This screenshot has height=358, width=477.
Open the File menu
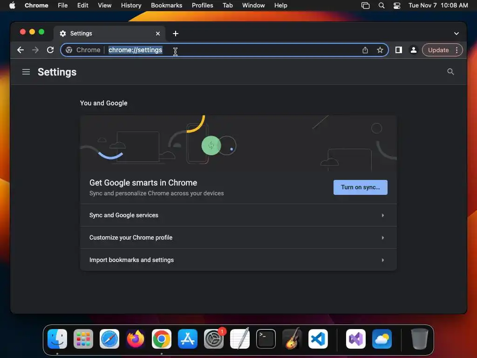tap(63, 6)
